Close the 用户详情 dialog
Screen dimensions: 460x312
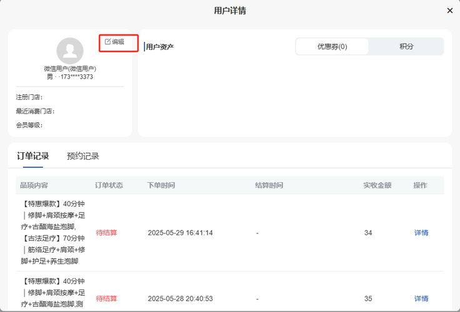click(x=450, y=11)
